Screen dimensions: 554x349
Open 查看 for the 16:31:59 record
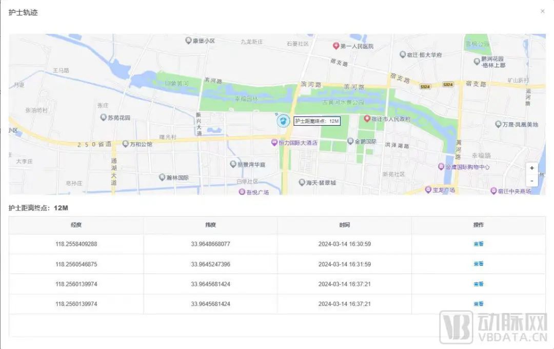tap(478, 264)
